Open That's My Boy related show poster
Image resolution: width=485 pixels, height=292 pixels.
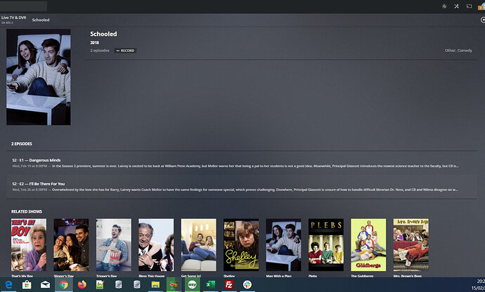pos(29,245)
